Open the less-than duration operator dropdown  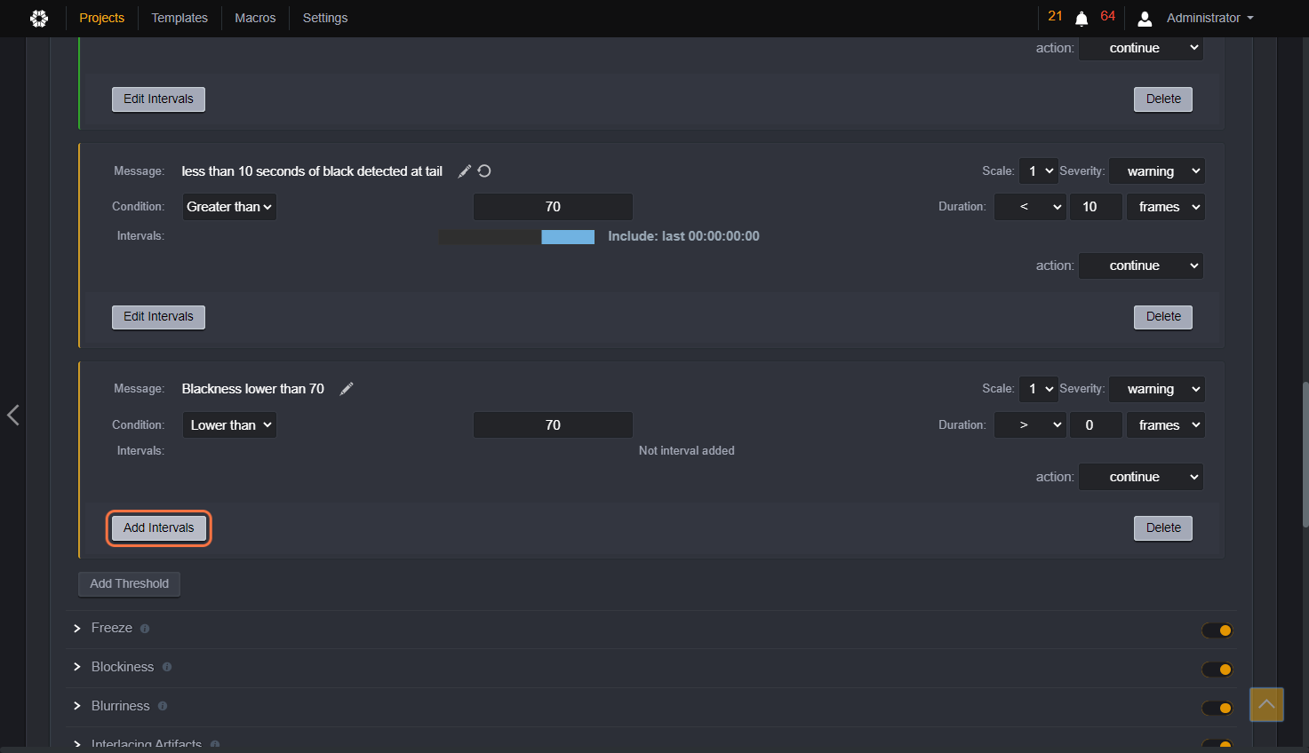(x=1030, y=207)
